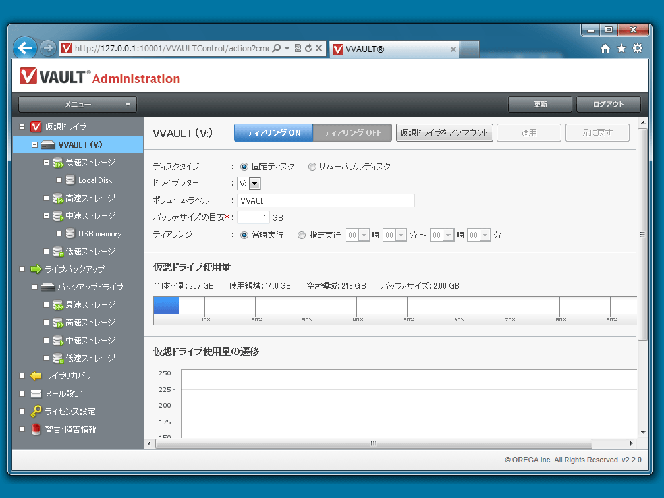Open the browser home icon

pos(605,49)
